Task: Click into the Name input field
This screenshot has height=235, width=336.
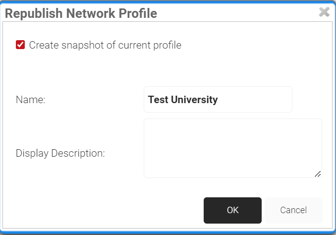Action: pos(218,100)
